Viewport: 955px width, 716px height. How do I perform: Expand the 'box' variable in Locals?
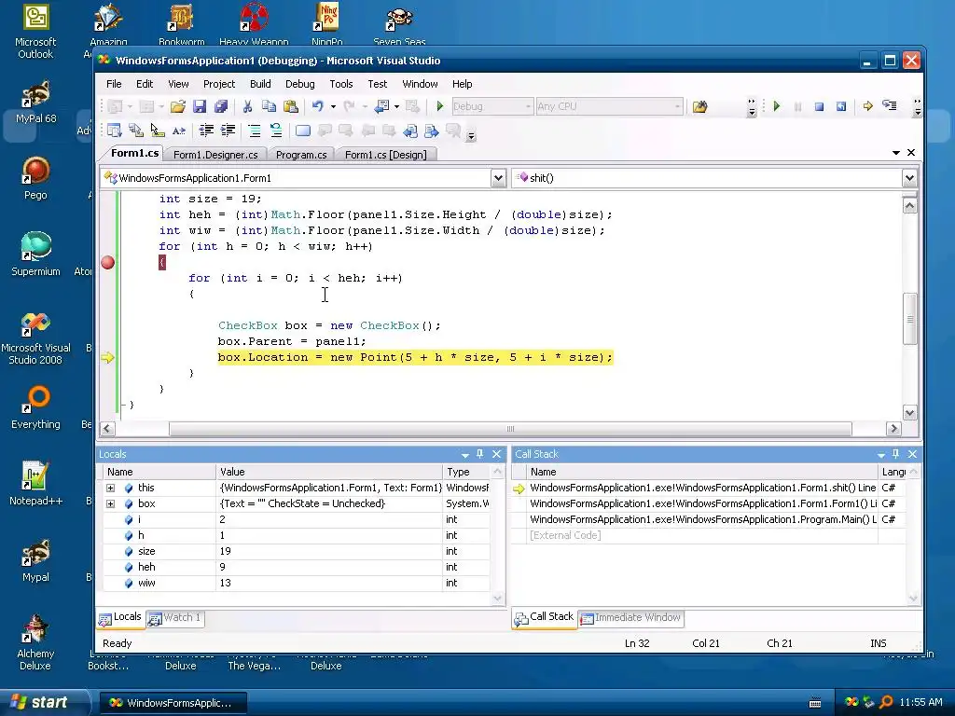(110, 503)
